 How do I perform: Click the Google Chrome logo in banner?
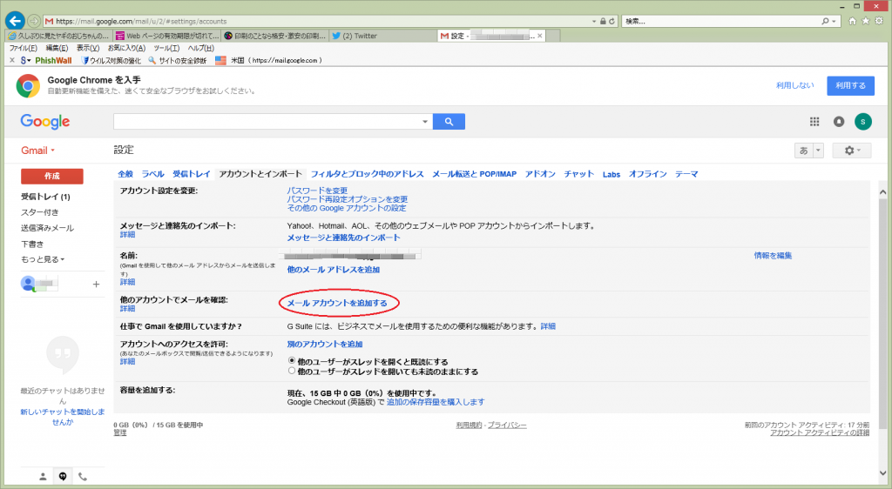(28, 86)
